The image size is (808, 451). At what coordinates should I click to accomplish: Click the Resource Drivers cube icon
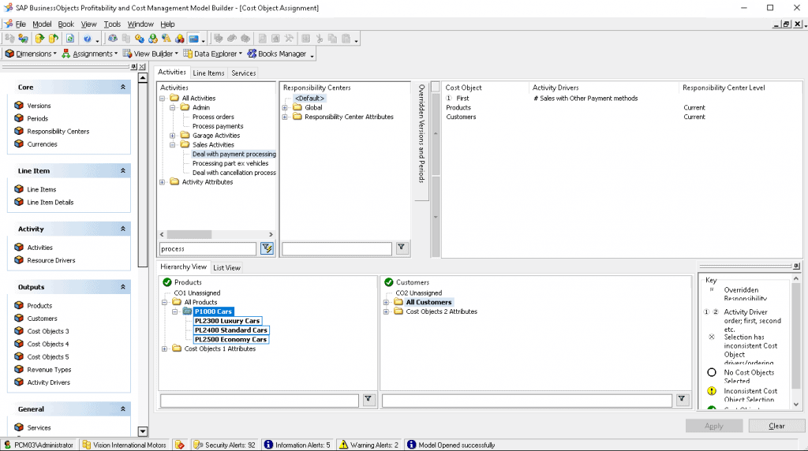(x=19, y=260)
